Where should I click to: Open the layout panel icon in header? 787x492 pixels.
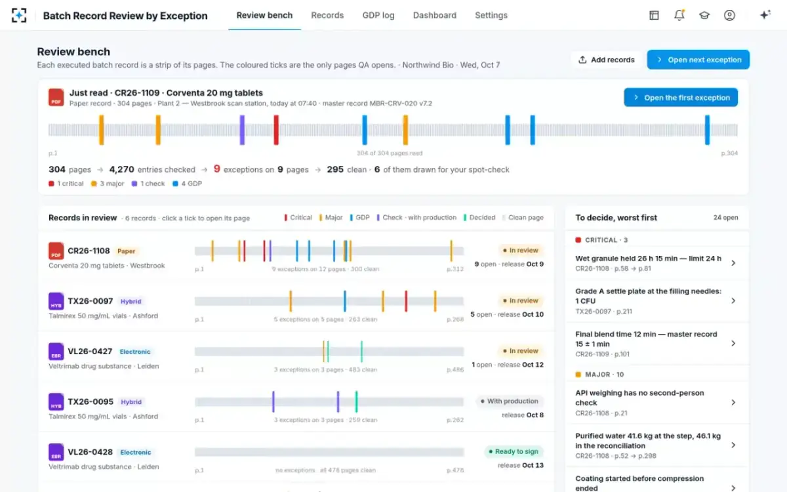[x=654, y=15]
